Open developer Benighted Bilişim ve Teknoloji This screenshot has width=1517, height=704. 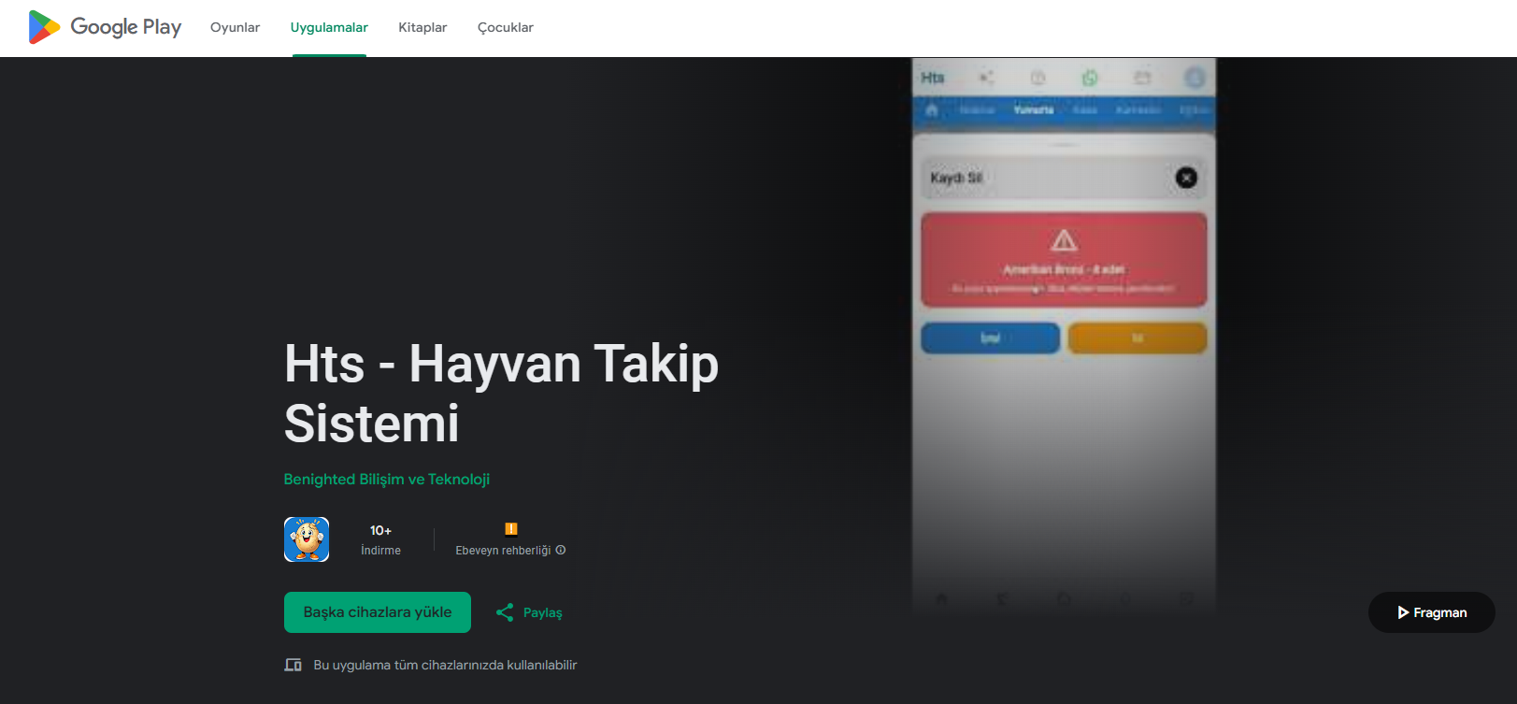(387, 479)
